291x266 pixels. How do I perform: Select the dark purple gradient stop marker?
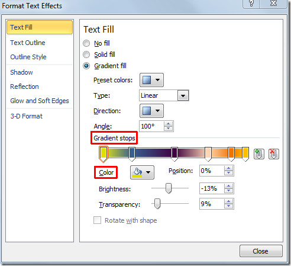pyautogui.click(x=174, y=153)
